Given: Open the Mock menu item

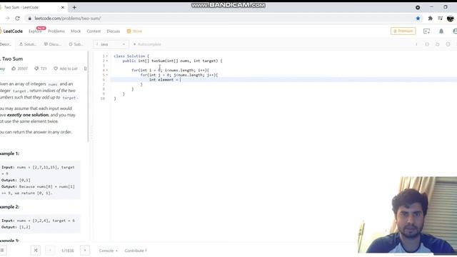Looking at the screenshot, I should pos(76,31).
